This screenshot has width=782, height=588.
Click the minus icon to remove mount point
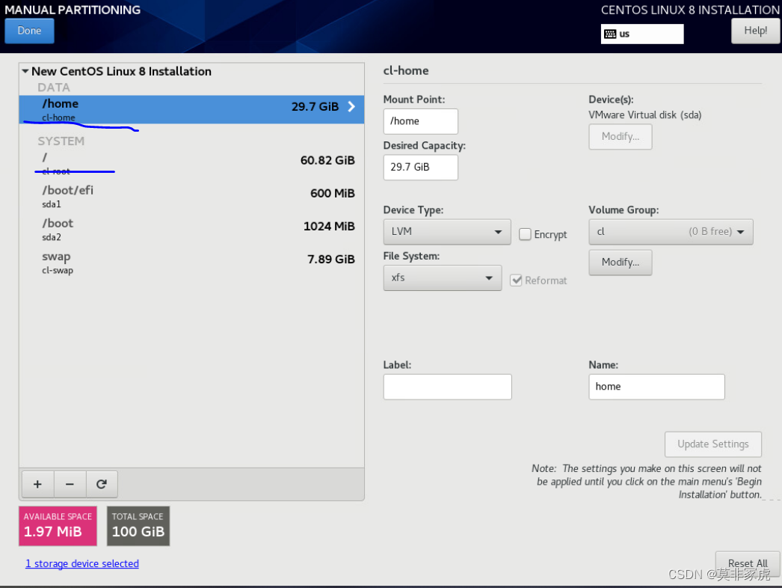(70, 484)
